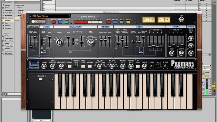The height and width of the screenshot is (122, 217).
Task: Toggle the Arpeggio switch
Action: [x=90, y=66]
